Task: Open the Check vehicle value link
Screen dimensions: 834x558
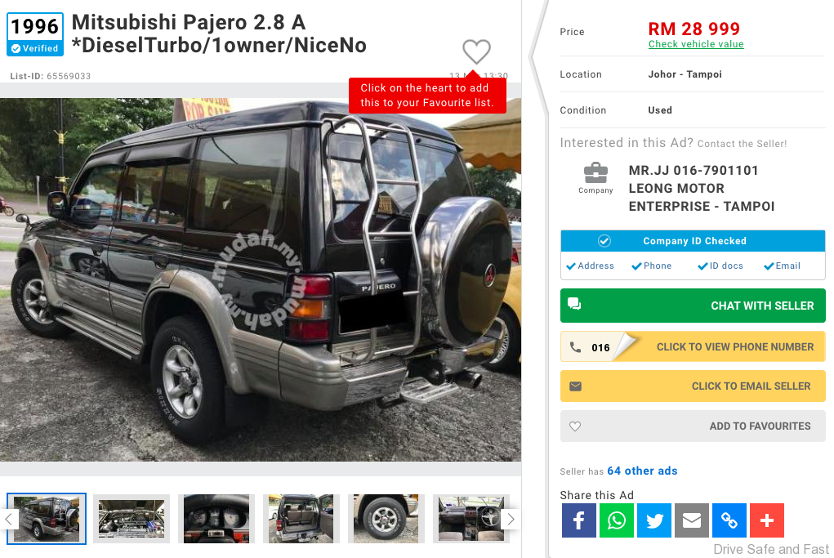Action: click(696, 44)
